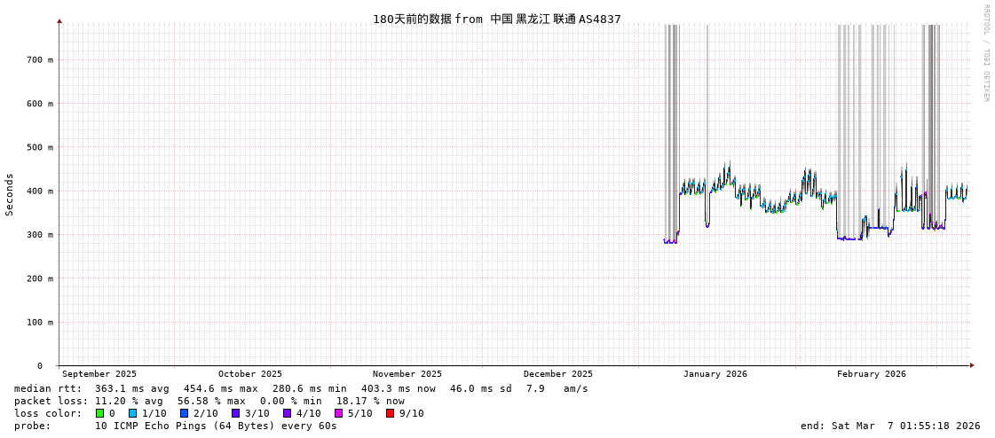995x438 pixels.
Task: Select the October 2025 axis label
Action: click(x=250, y=374)
